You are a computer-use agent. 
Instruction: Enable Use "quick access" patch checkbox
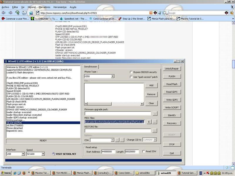click(x=131, y=77)
